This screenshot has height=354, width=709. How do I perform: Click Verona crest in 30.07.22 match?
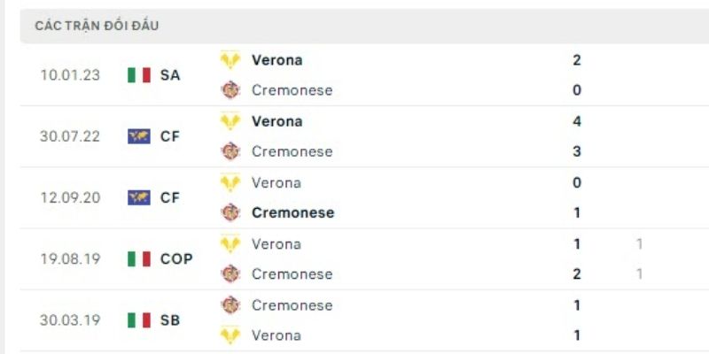pyautogui.click(x=230, y=121)
